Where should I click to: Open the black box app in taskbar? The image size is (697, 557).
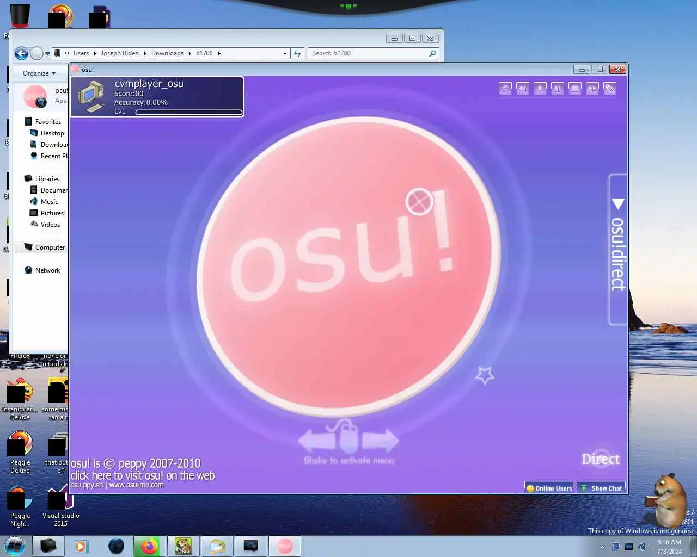point(48,546)
